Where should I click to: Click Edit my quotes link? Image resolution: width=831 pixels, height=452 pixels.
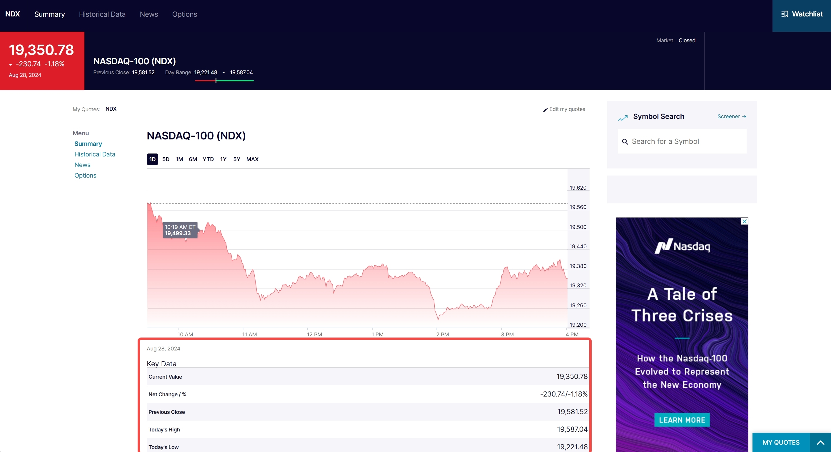point(567,109)
